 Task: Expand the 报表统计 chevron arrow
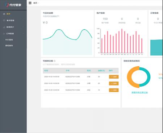[24, 27]
